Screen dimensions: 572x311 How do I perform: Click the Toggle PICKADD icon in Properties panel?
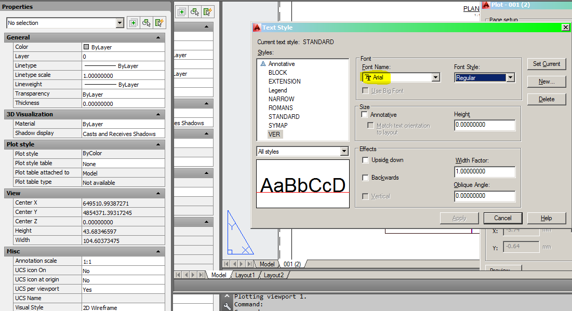click(x=133, y=23)
